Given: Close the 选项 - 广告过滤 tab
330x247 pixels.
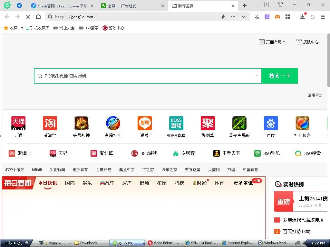Looking at the screenshot, I should pyautogui.click(x=163, y=6).
